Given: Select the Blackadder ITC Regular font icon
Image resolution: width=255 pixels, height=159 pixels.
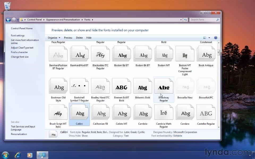Looking at the screenshot, I should pos(100,54).
